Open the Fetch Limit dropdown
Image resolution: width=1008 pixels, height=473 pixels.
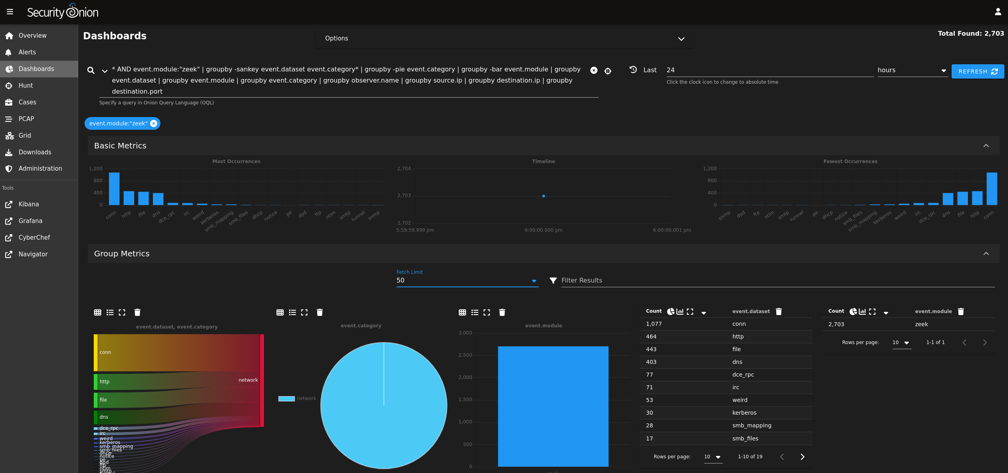[534, 281]
